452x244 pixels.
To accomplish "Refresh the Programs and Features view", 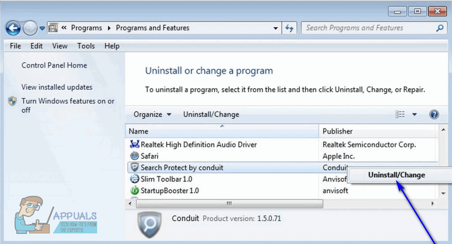I will (289, 28).
